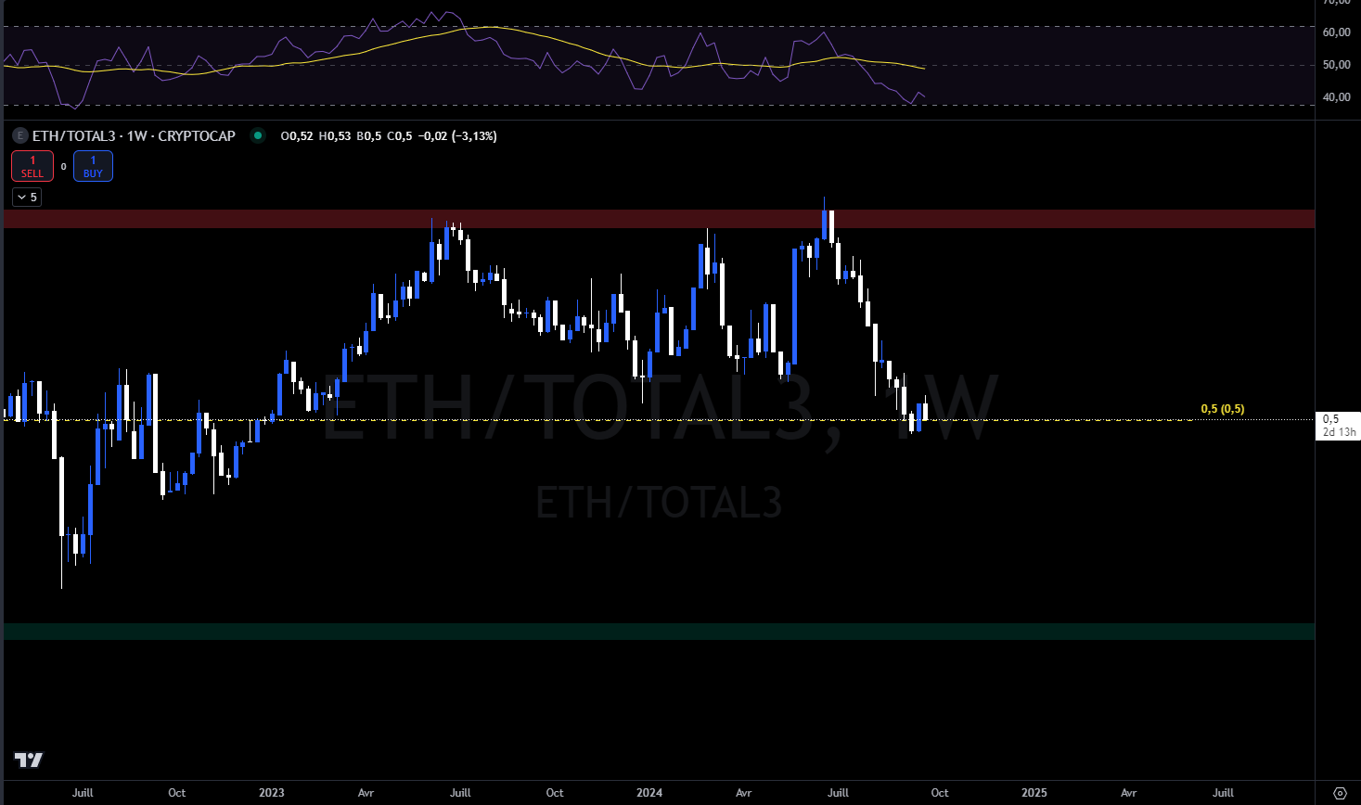Image resolution: width=1361 pixels, height=805 pixels.
Task: Click the '0' counter between SELL and BUY
Action: pyautogui.click(x=62, y=165)
